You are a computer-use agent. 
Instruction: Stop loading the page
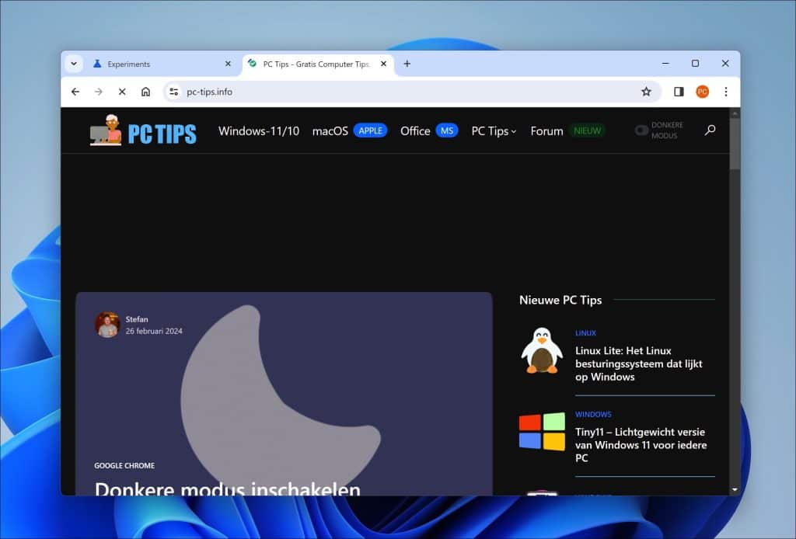coord(122,92)
